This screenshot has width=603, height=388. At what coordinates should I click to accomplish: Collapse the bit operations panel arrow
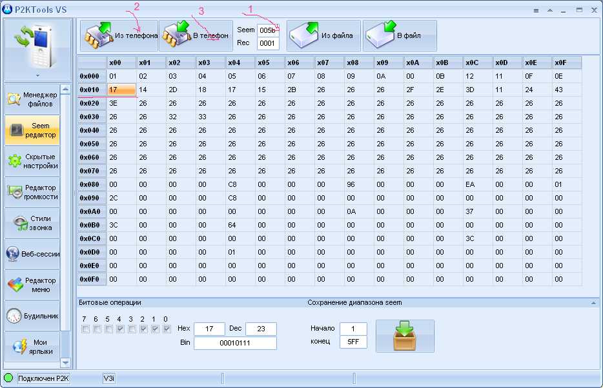click(x=593, y=303)
